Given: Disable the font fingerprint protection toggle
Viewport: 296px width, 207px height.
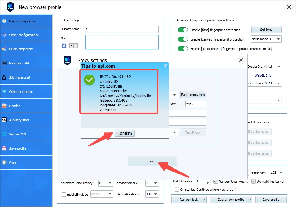Looking at the screenshot, I should [x=183, y=30].
